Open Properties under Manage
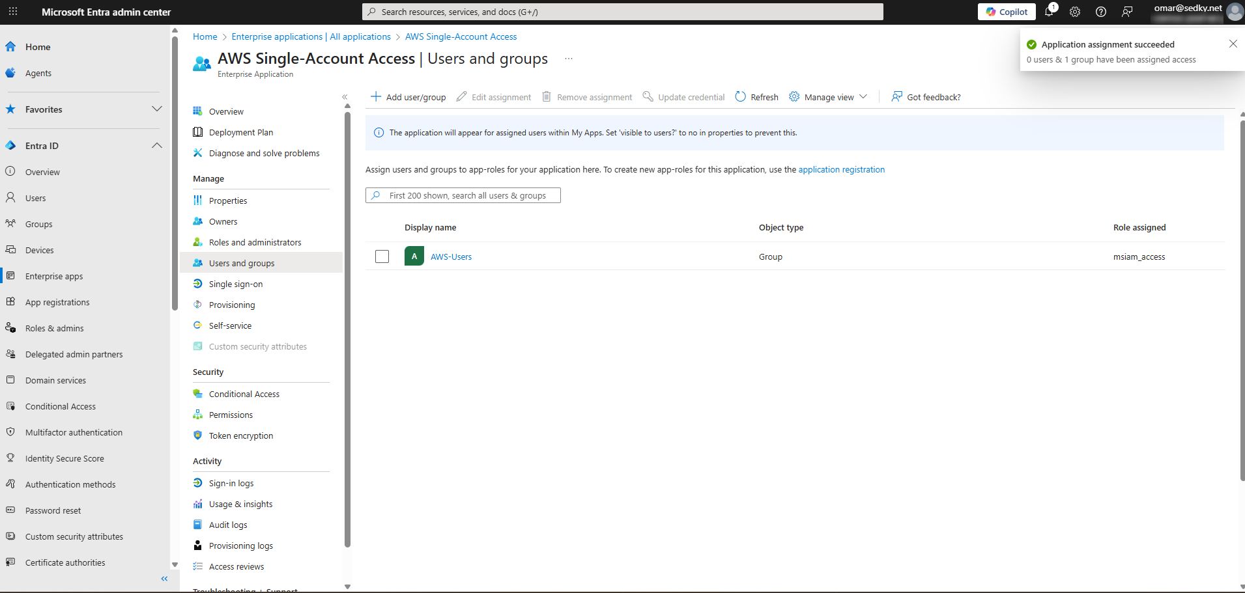The image size is (1245, 593). [228, 200]
